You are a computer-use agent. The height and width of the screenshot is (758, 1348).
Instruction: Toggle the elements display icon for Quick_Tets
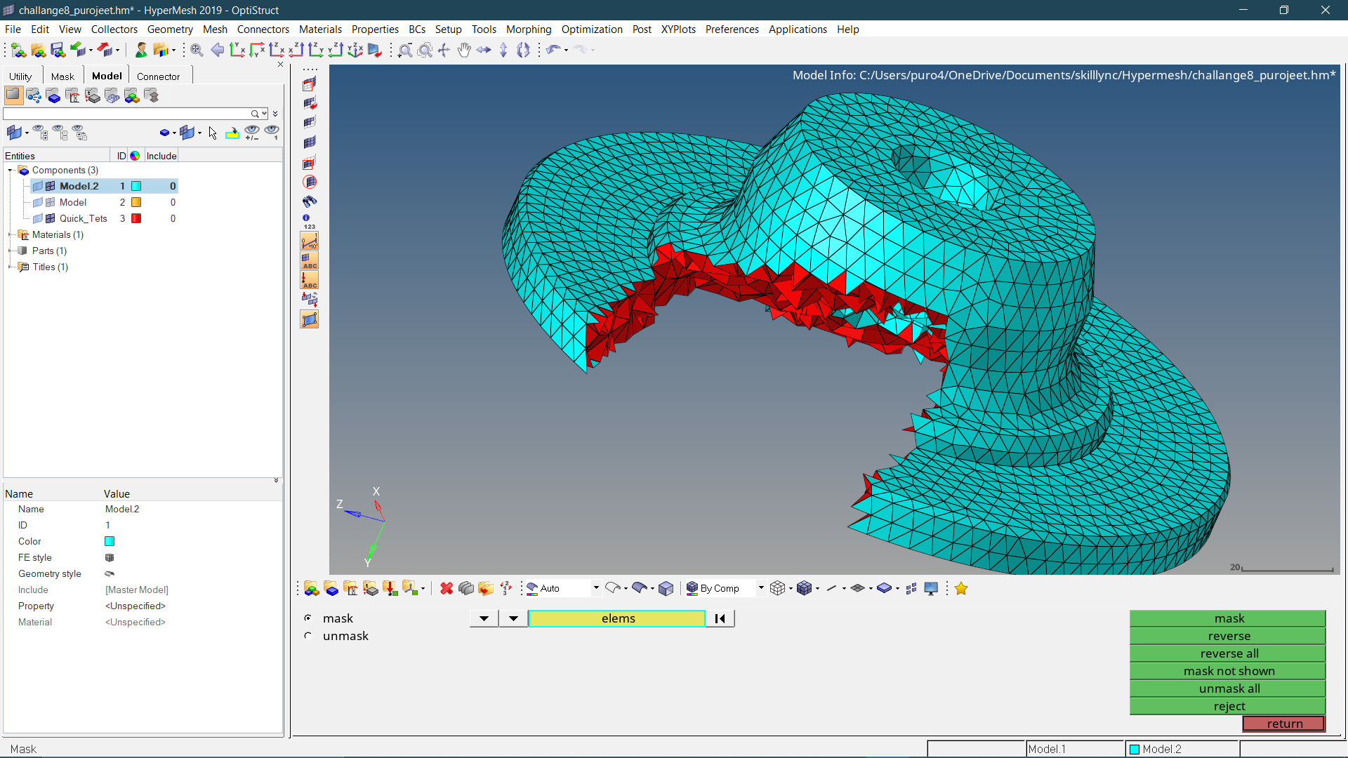pos(50,218)
